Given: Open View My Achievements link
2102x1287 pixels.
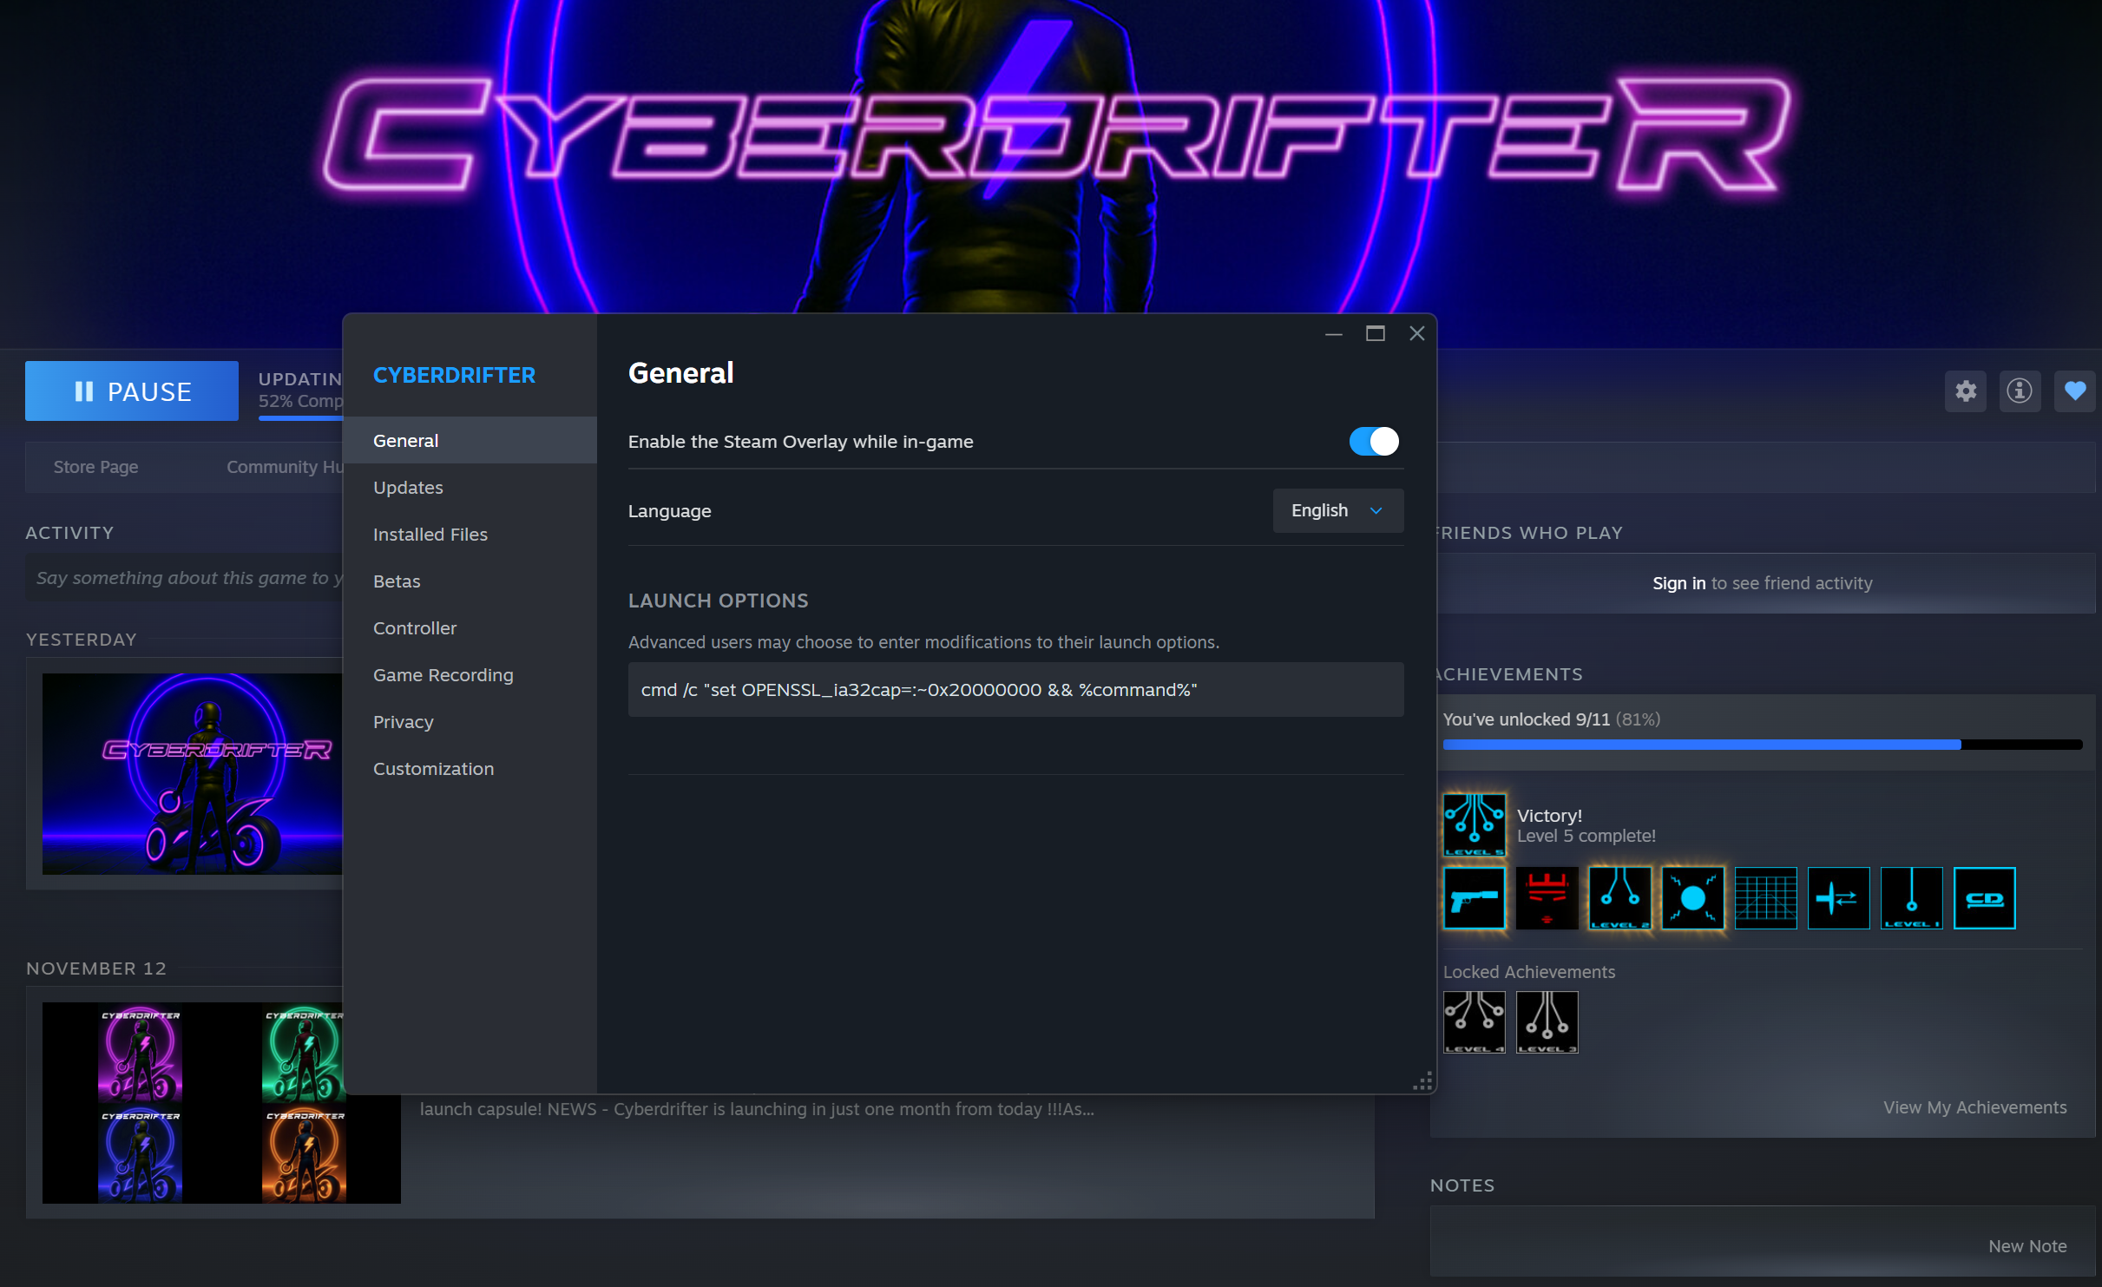Looking at the screenshot, I should [1974, 1107].
